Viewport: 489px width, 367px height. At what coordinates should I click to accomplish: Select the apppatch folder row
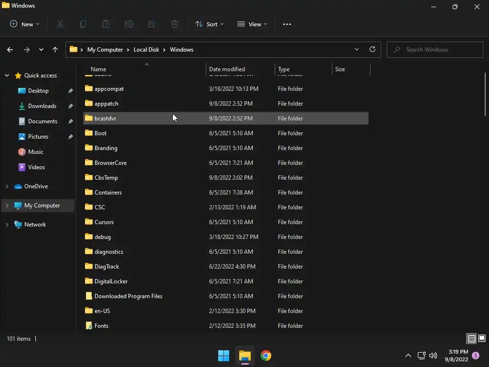[226, 104]
